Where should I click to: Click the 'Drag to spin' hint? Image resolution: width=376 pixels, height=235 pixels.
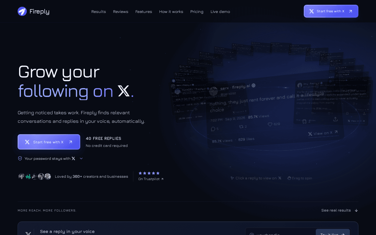tap(300, 178)
